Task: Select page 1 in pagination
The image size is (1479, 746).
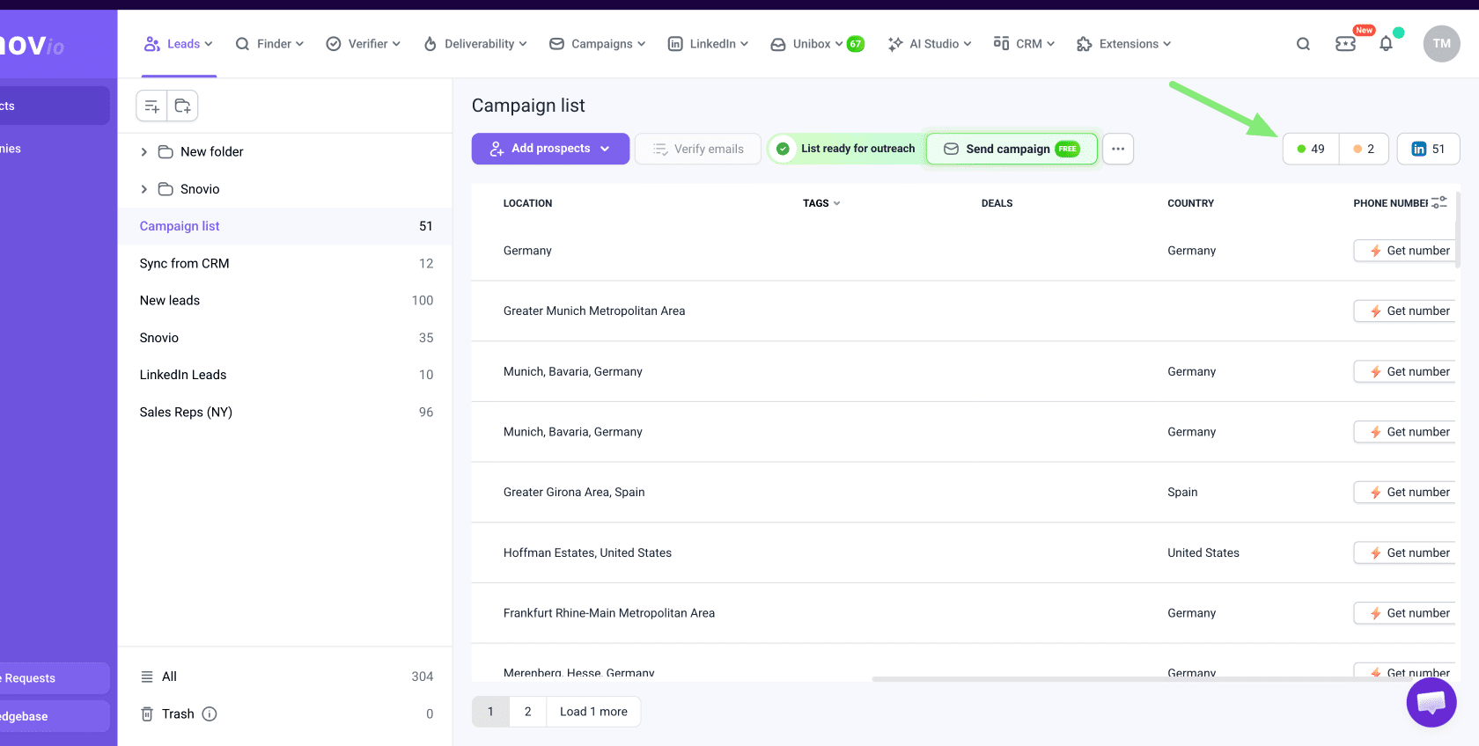Action: pos(490,712)
